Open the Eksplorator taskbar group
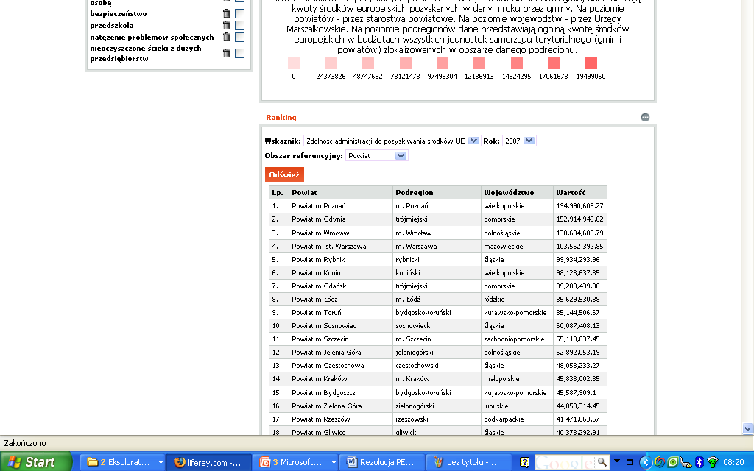Image resolution: width=754 pixels, height=471 pixels. point(122,462)
